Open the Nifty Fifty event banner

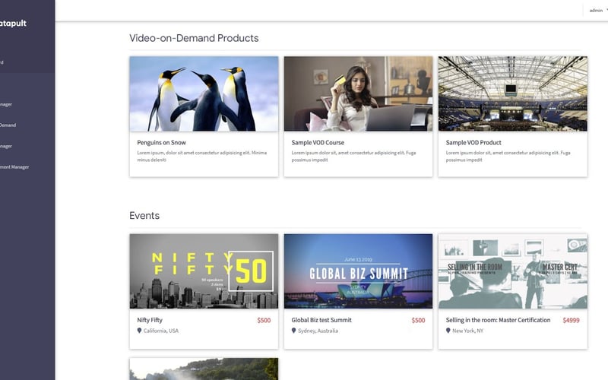(204, 271)
